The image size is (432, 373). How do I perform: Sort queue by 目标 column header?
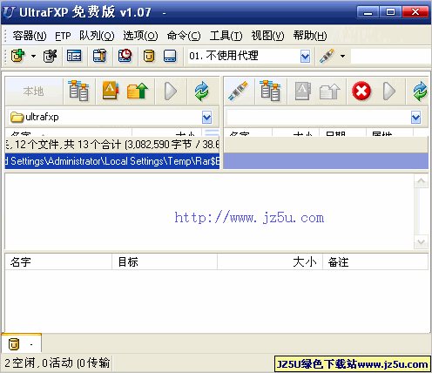click(x=165, y=262)
